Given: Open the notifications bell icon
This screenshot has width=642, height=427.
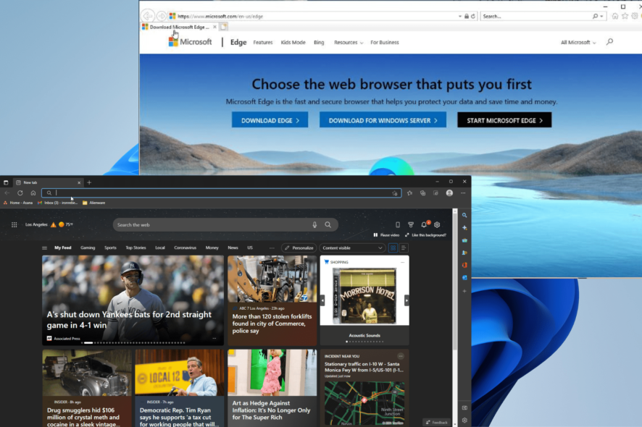Looking at the screenshot, I should (424, 224).
